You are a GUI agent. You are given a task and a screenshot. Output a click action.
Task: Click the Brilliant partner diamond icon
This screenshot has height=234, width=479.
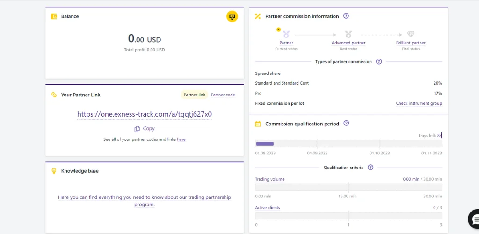[x=411, y=34]
